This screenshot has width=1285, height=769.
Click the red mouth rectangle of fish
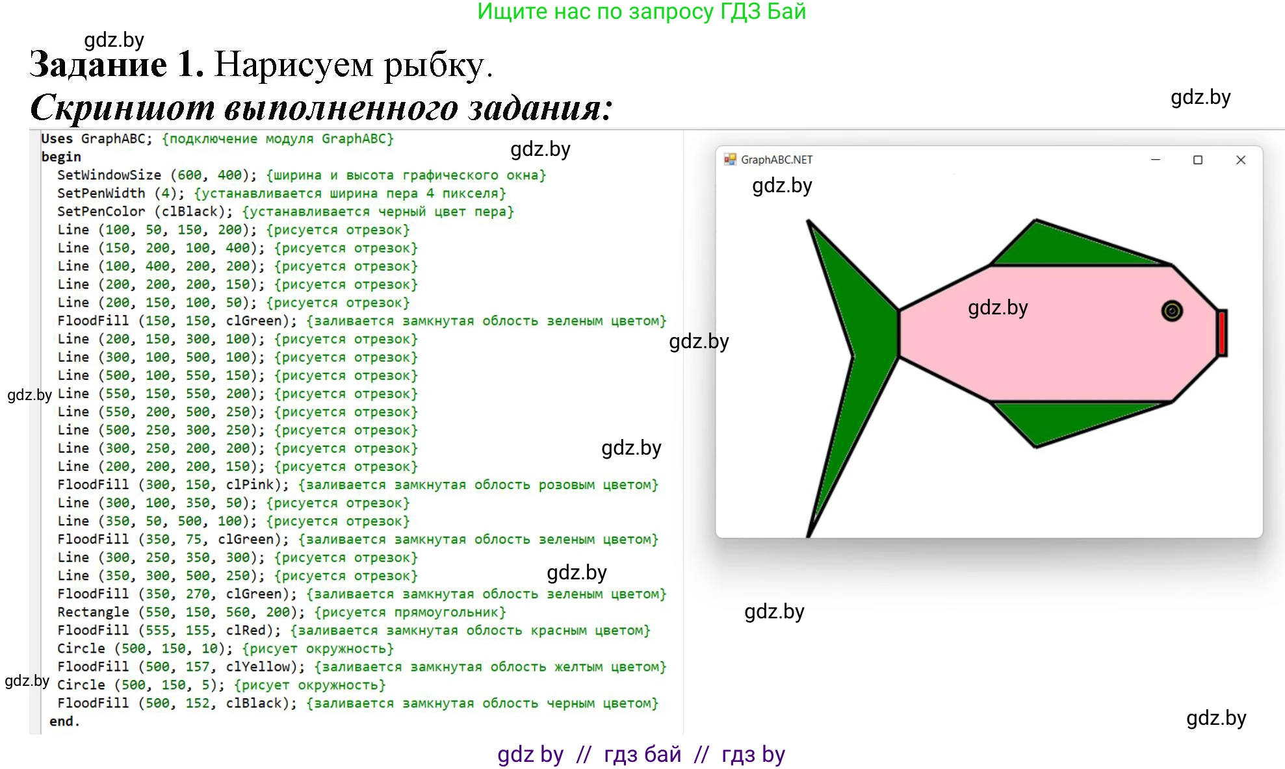1221,333
